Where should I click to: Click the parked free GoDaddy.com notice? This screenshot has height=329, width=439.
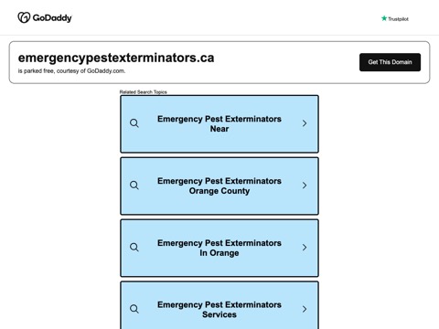click(x=71, y=71)
